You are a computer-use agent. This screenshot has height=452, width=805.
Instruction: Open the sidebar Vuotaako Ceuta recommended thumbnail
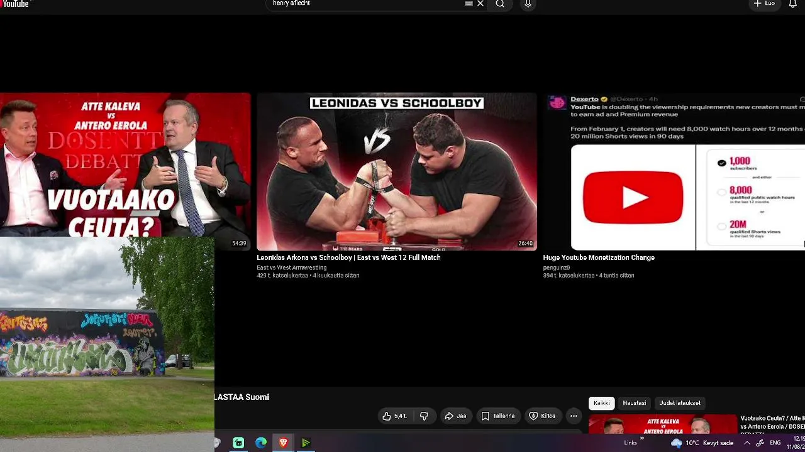click(662, 424)
